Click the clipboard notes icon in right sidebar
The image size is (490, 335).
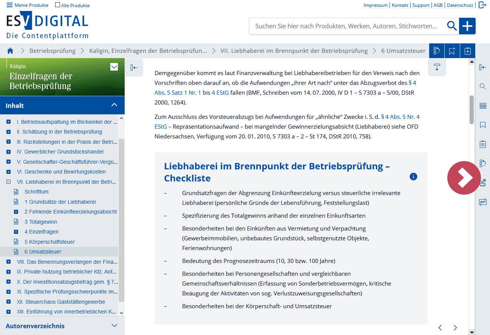click(x=482, y=144)
